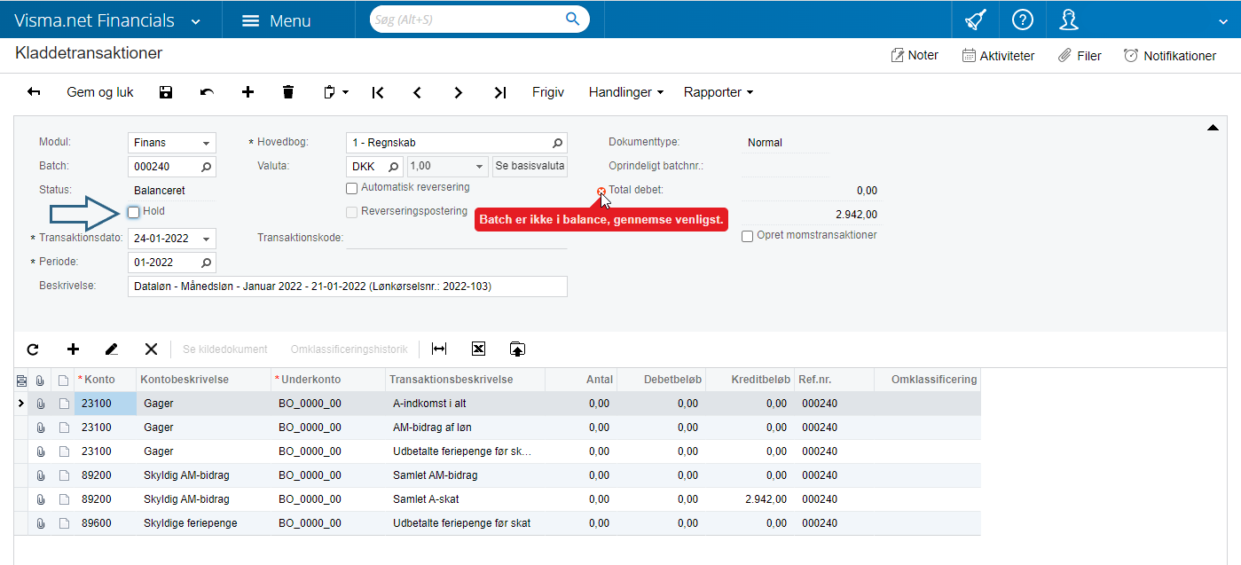This screenshot has width=1241, height=565.
Task: Jump to last record icon
Action: (x=499, y=92)
